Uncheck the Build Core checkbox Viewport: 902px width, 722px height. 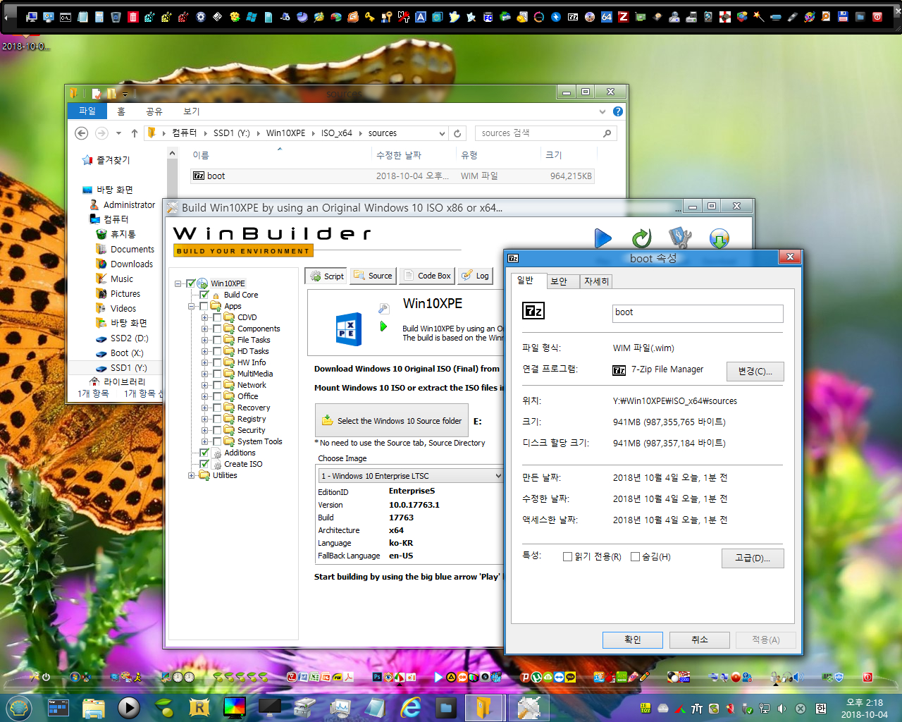[x=204, y=295]
